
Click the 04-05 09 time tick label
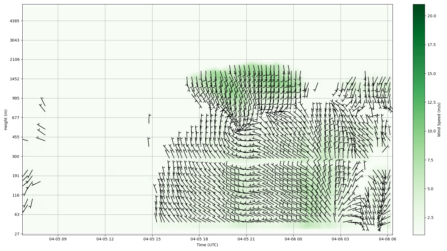[x=58, y=239]
